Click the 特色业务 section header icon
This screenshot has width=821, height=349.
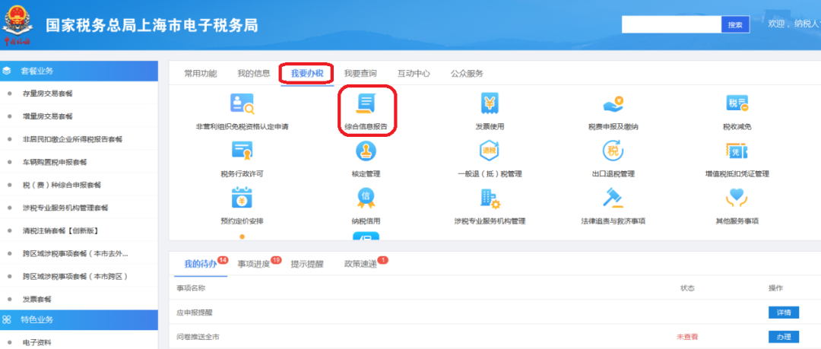tap(8, 319)
